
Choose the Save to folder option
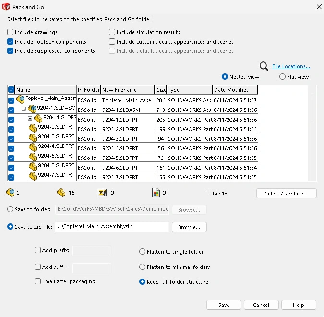tap(11, 209)
